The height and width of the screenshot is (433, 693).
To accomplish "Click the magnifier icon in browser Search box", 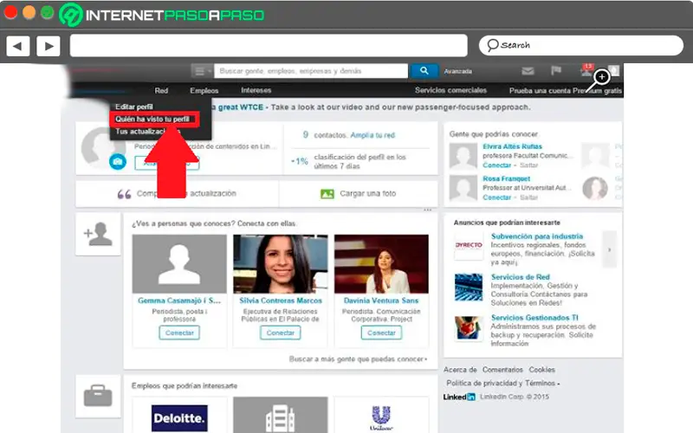I will click(x=493, y=45).
